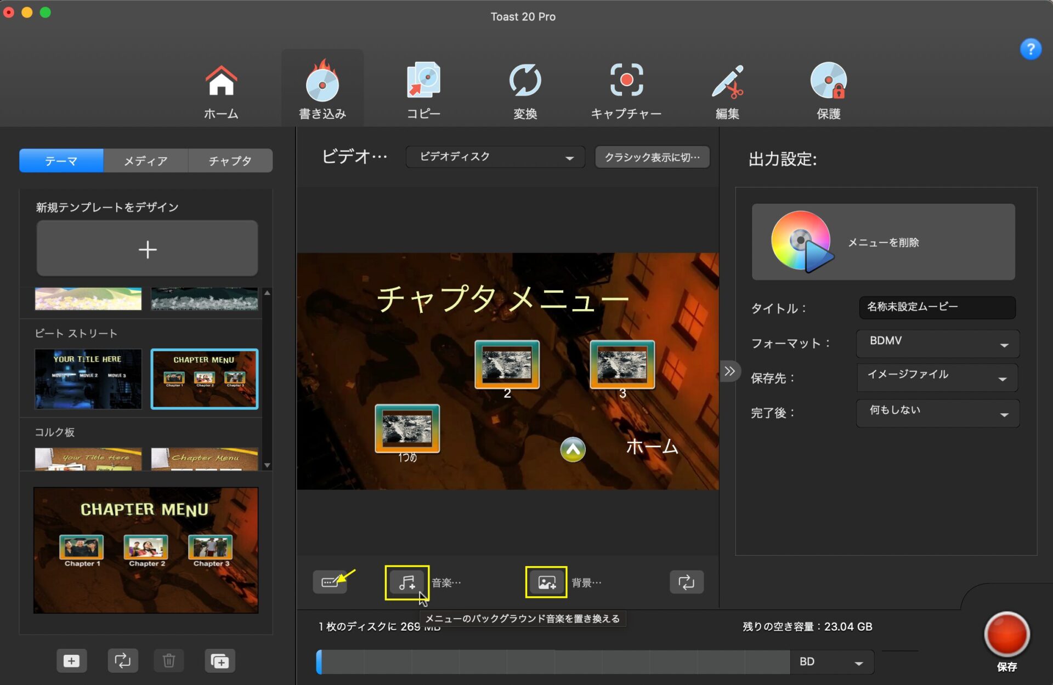Click the red 保存 save button

coord(1006,634)
